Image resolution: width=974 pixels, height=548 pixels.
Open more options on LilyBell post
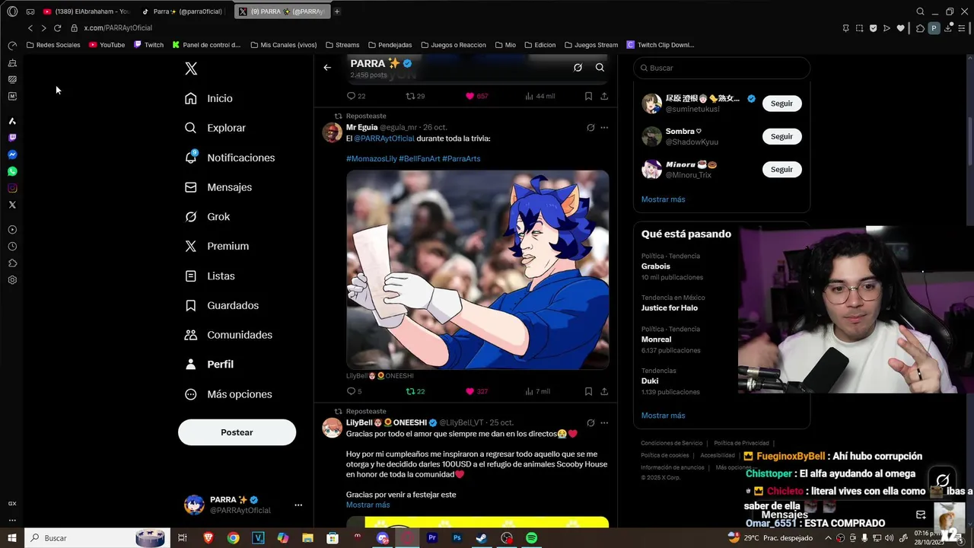point(604,422)
